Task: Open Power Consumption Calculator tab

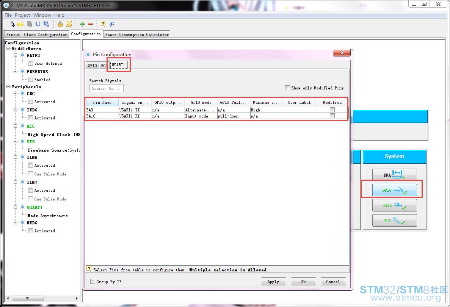Action: tap(137, 34)
